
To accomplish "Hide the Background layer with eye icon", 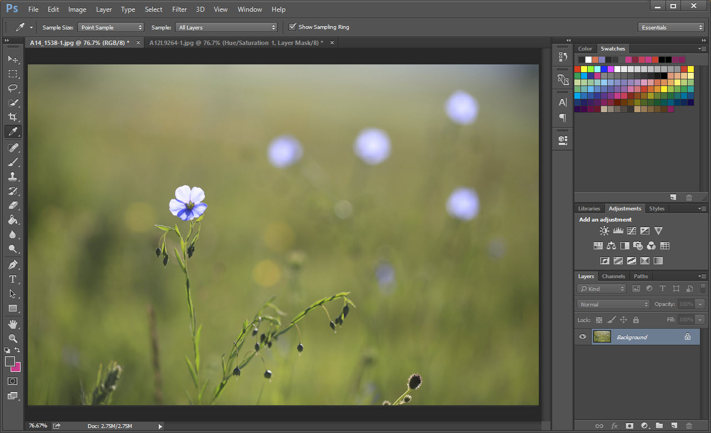I will click(583, 336).
